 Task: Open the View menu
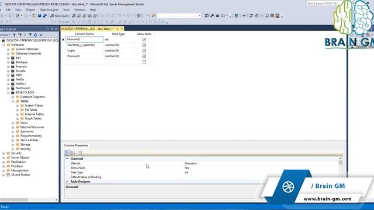click(x=18, y=10)
